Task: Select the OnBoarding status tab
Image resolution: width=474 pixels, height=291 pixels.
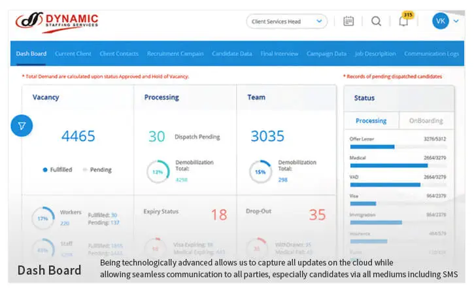Action: coord(426,120)
